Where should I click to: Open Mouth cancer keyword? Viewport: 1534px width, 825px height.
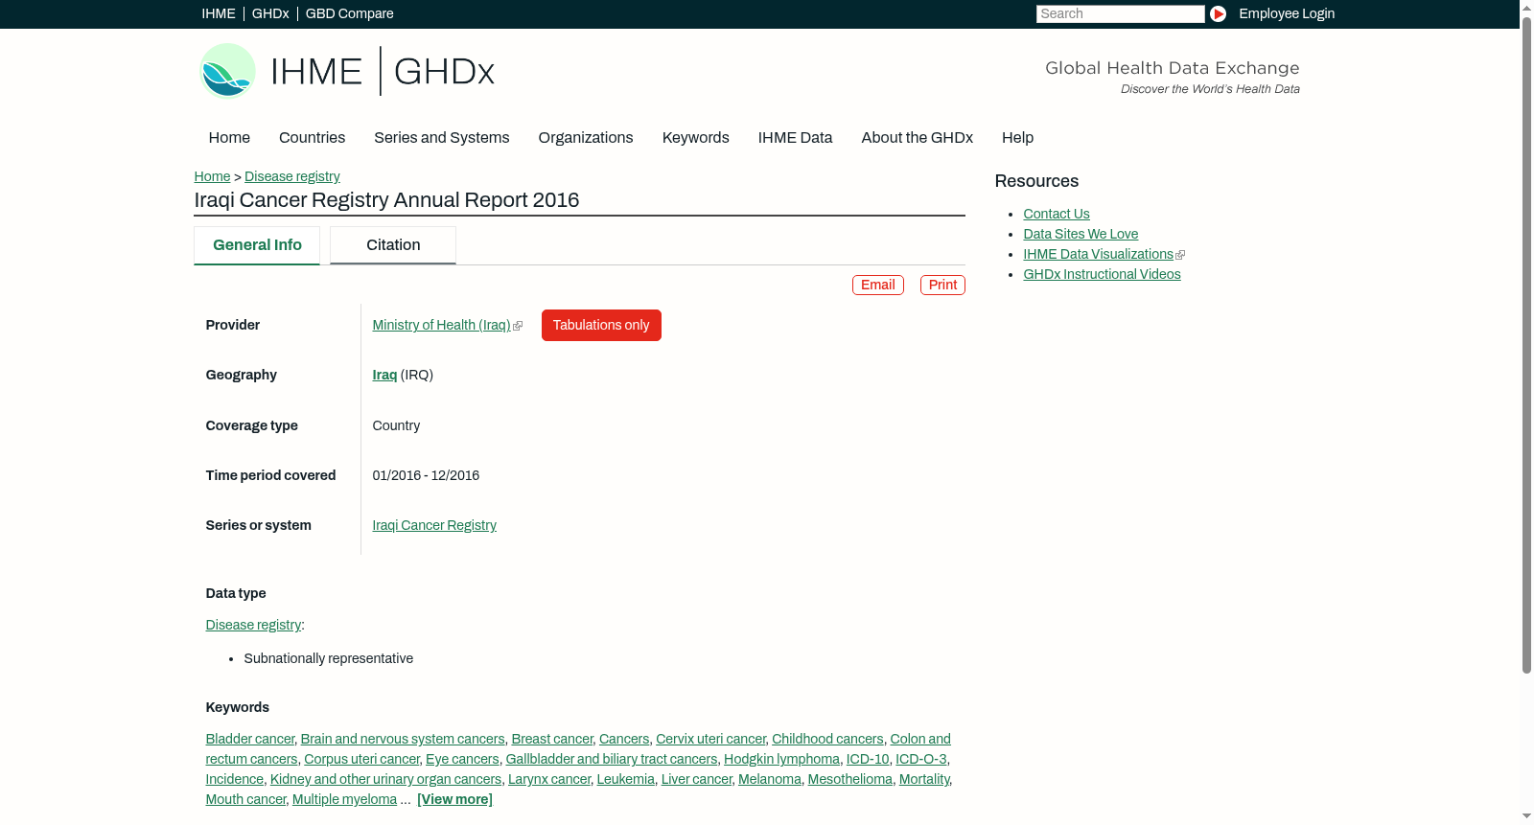click(245, 799)
